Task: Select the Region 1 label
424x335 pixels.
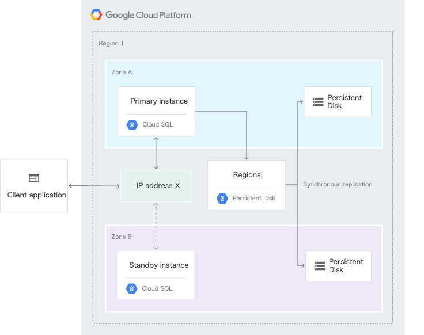Action: point(111,43)
